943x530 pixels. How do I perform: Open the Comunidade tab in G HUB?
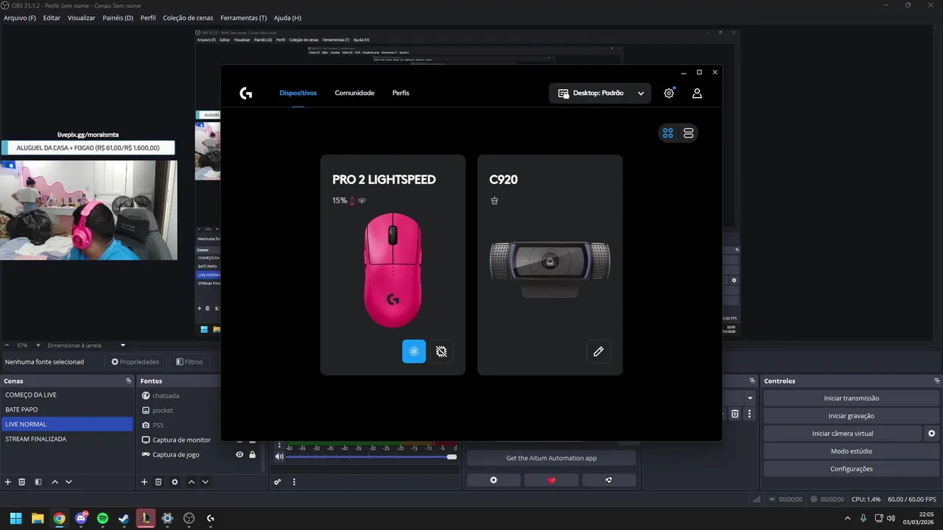pos(354,93)
